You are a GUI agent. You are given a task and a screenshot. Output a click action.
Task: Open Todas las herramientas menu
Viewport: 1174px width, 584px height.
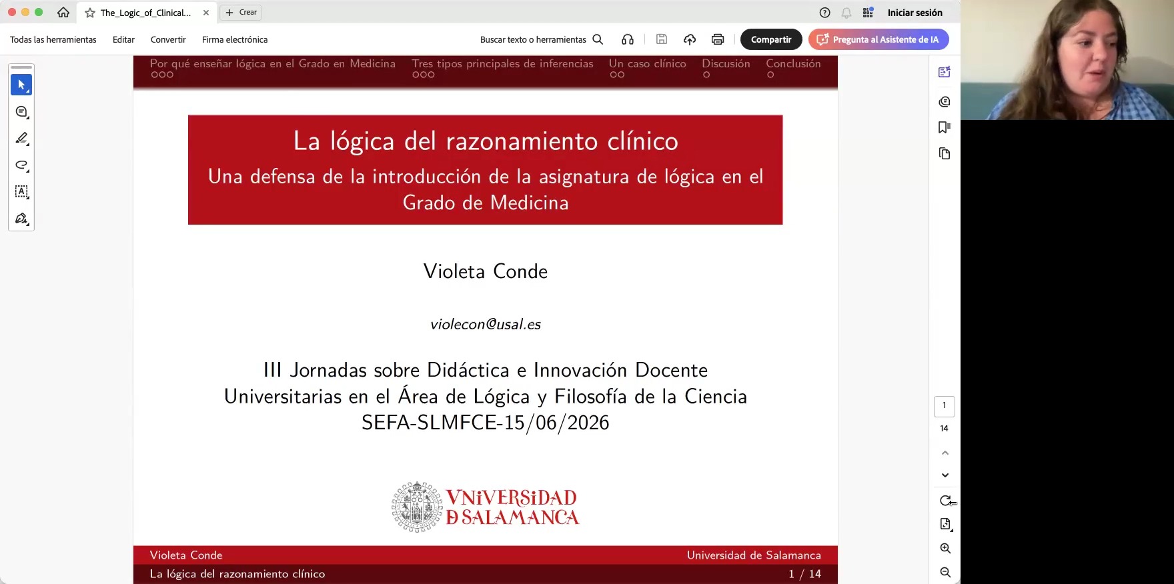[53, 40]
